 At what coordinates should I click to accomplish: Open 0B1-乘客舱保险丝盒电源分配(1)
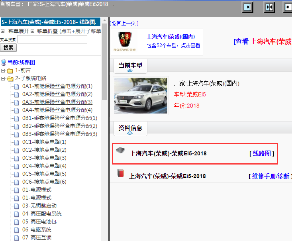pos(60,118)
